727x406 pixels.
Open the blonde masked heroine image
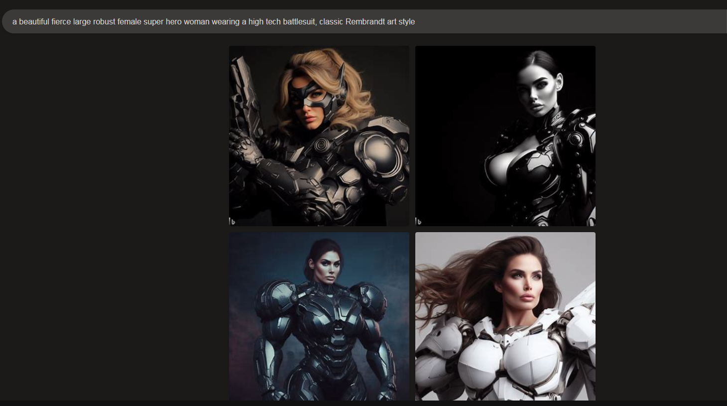pos(319,135)
